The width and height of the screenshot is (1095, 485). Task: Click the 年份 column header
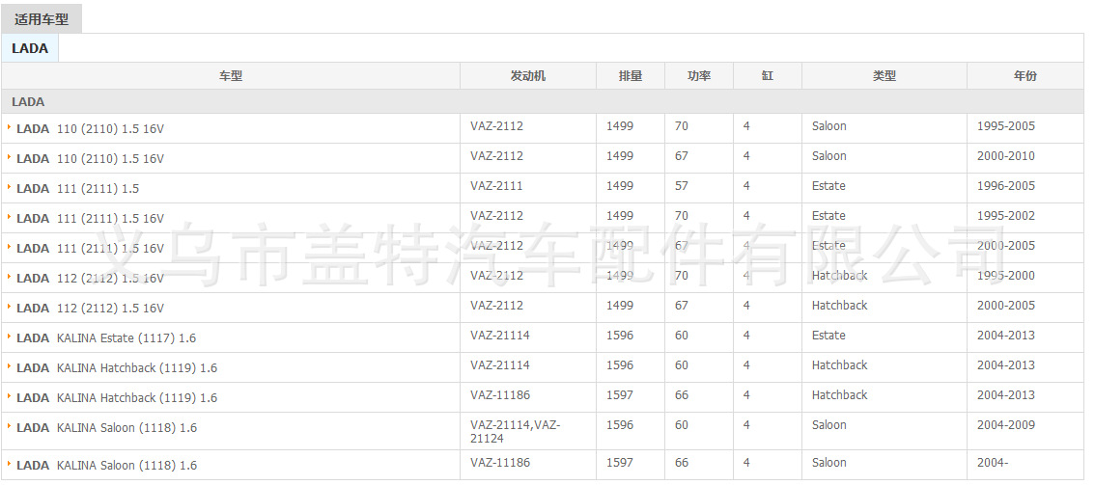point(1025,76)
